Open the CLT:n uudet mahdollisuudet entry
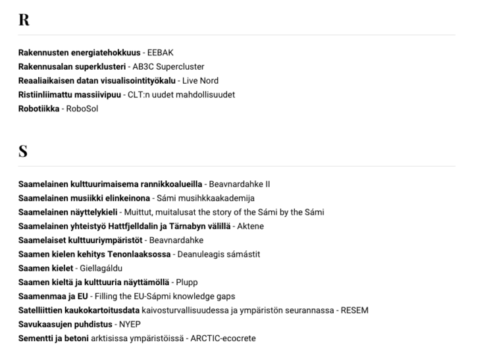The image size is (487, 359). click(x=126, y=95)
